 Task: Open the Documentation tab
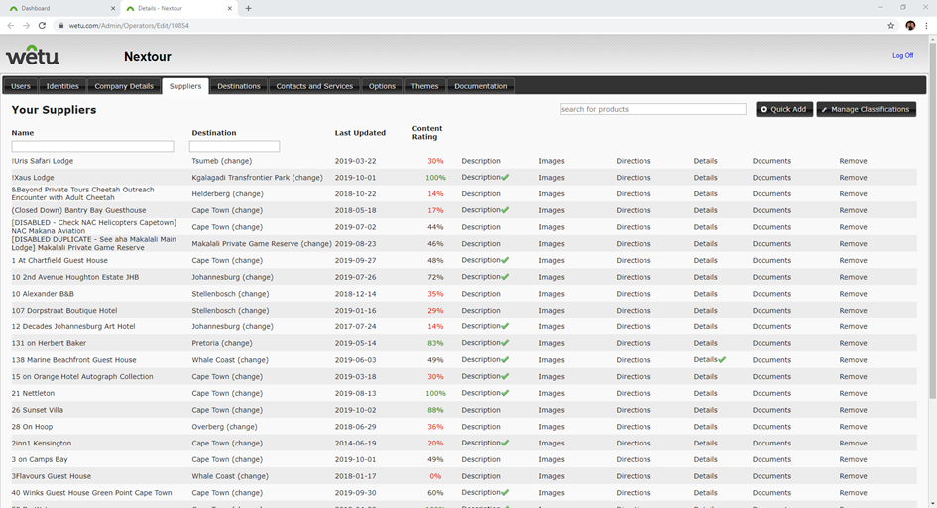(x=481, y=86)
